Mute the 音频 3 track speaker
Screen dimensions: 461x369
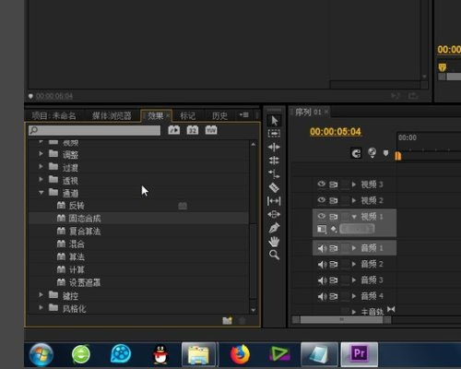coord(322,280)
